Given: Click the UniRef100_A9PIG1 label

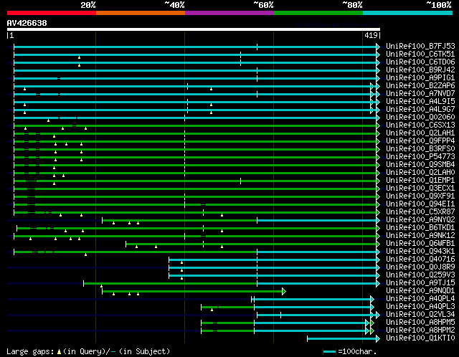Looking at the screenshot, I should [x=420, y=78].
